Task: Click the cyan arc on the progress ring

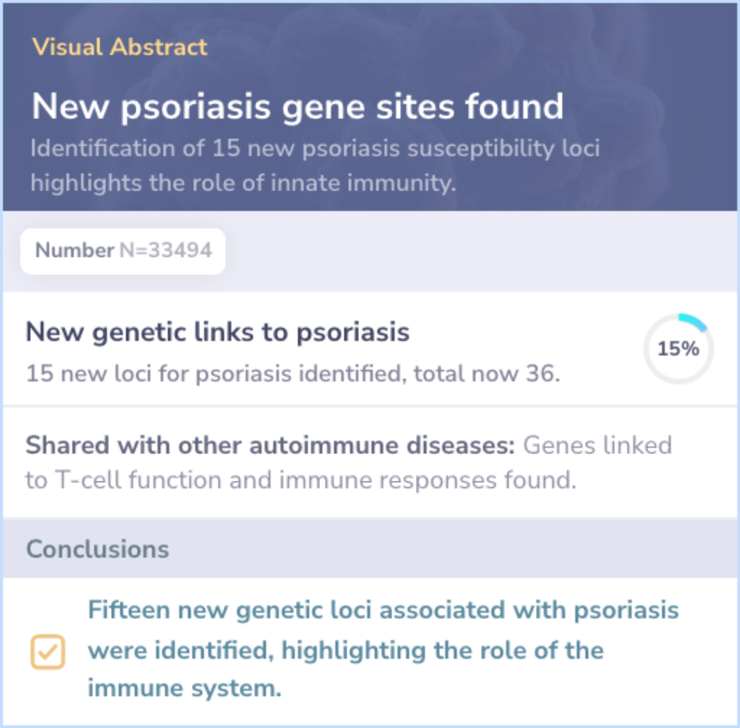Action: [x=693, y=321]
